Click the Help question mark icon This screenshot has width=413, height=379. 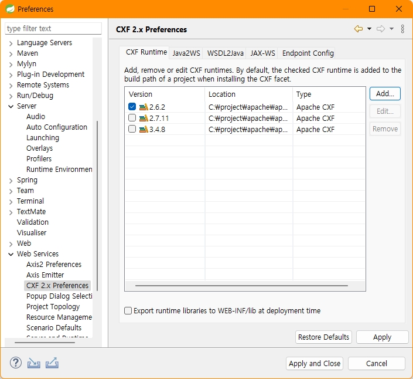16,363
